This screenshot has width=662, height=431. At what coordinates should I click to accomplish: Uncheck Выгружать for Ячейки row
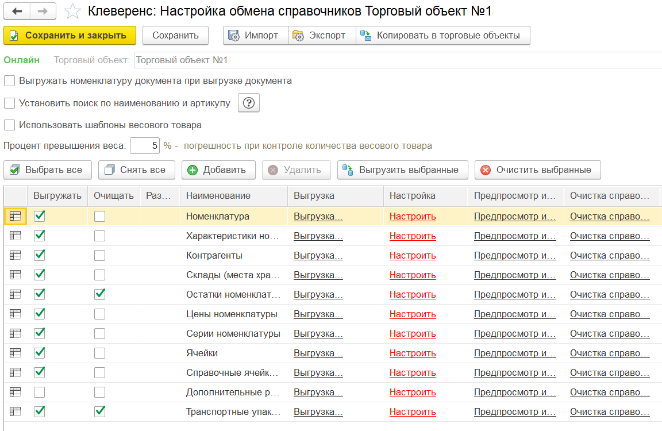(x=40, y=353)
